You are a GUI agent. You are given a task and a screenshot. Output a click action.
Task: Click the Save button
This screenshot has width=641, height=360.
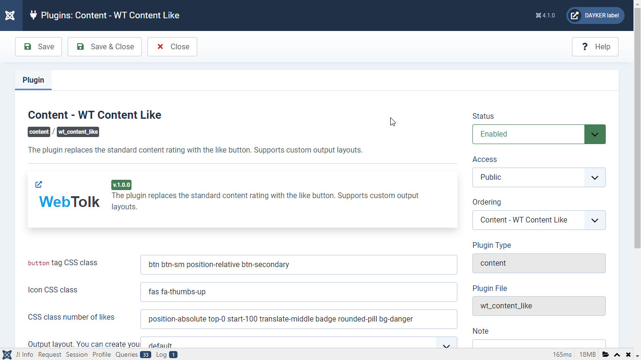pyautogui.click(x=39, y=47)
